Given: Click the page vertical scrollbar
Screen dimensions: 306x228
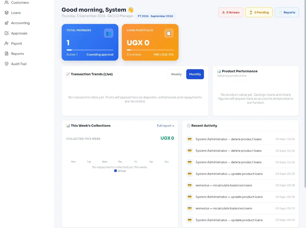Looking at the screenshot, I should [x=305, y=93].
